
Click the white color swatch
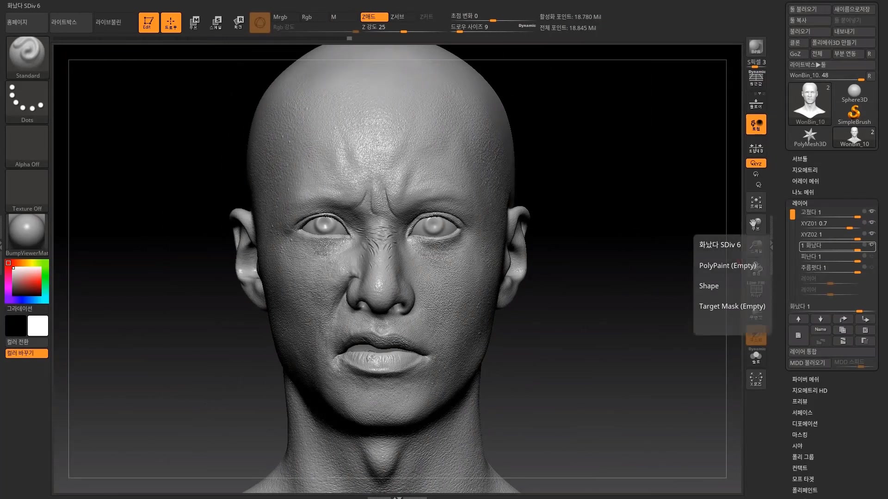(38, 326)
